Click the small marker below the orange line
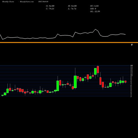 pos(132,45)
